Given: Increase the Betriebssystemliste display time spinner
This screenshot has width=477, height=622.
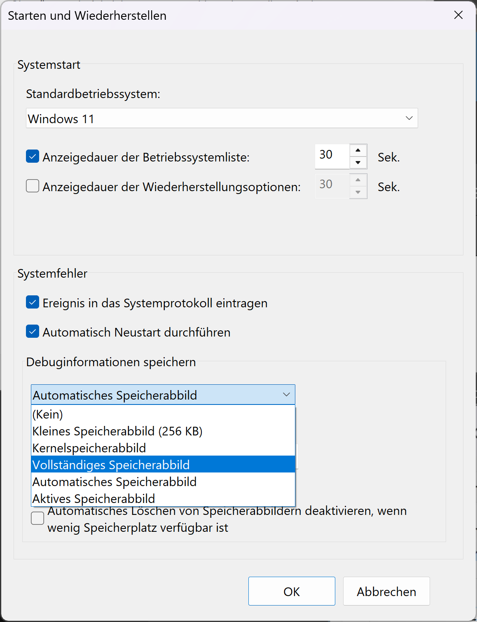Looking at the screenshot, I should click(x=358, y=150).
